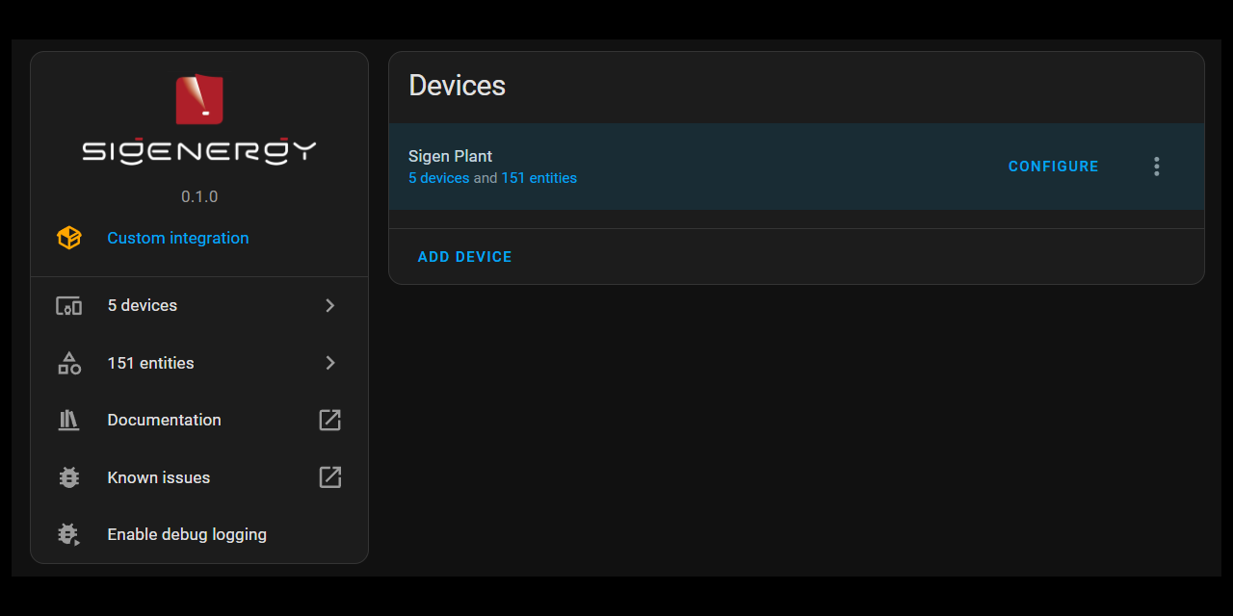Click the Documentation book icon
The image size is (1233, 616).
pyautogui.click(x=69, y=420)
